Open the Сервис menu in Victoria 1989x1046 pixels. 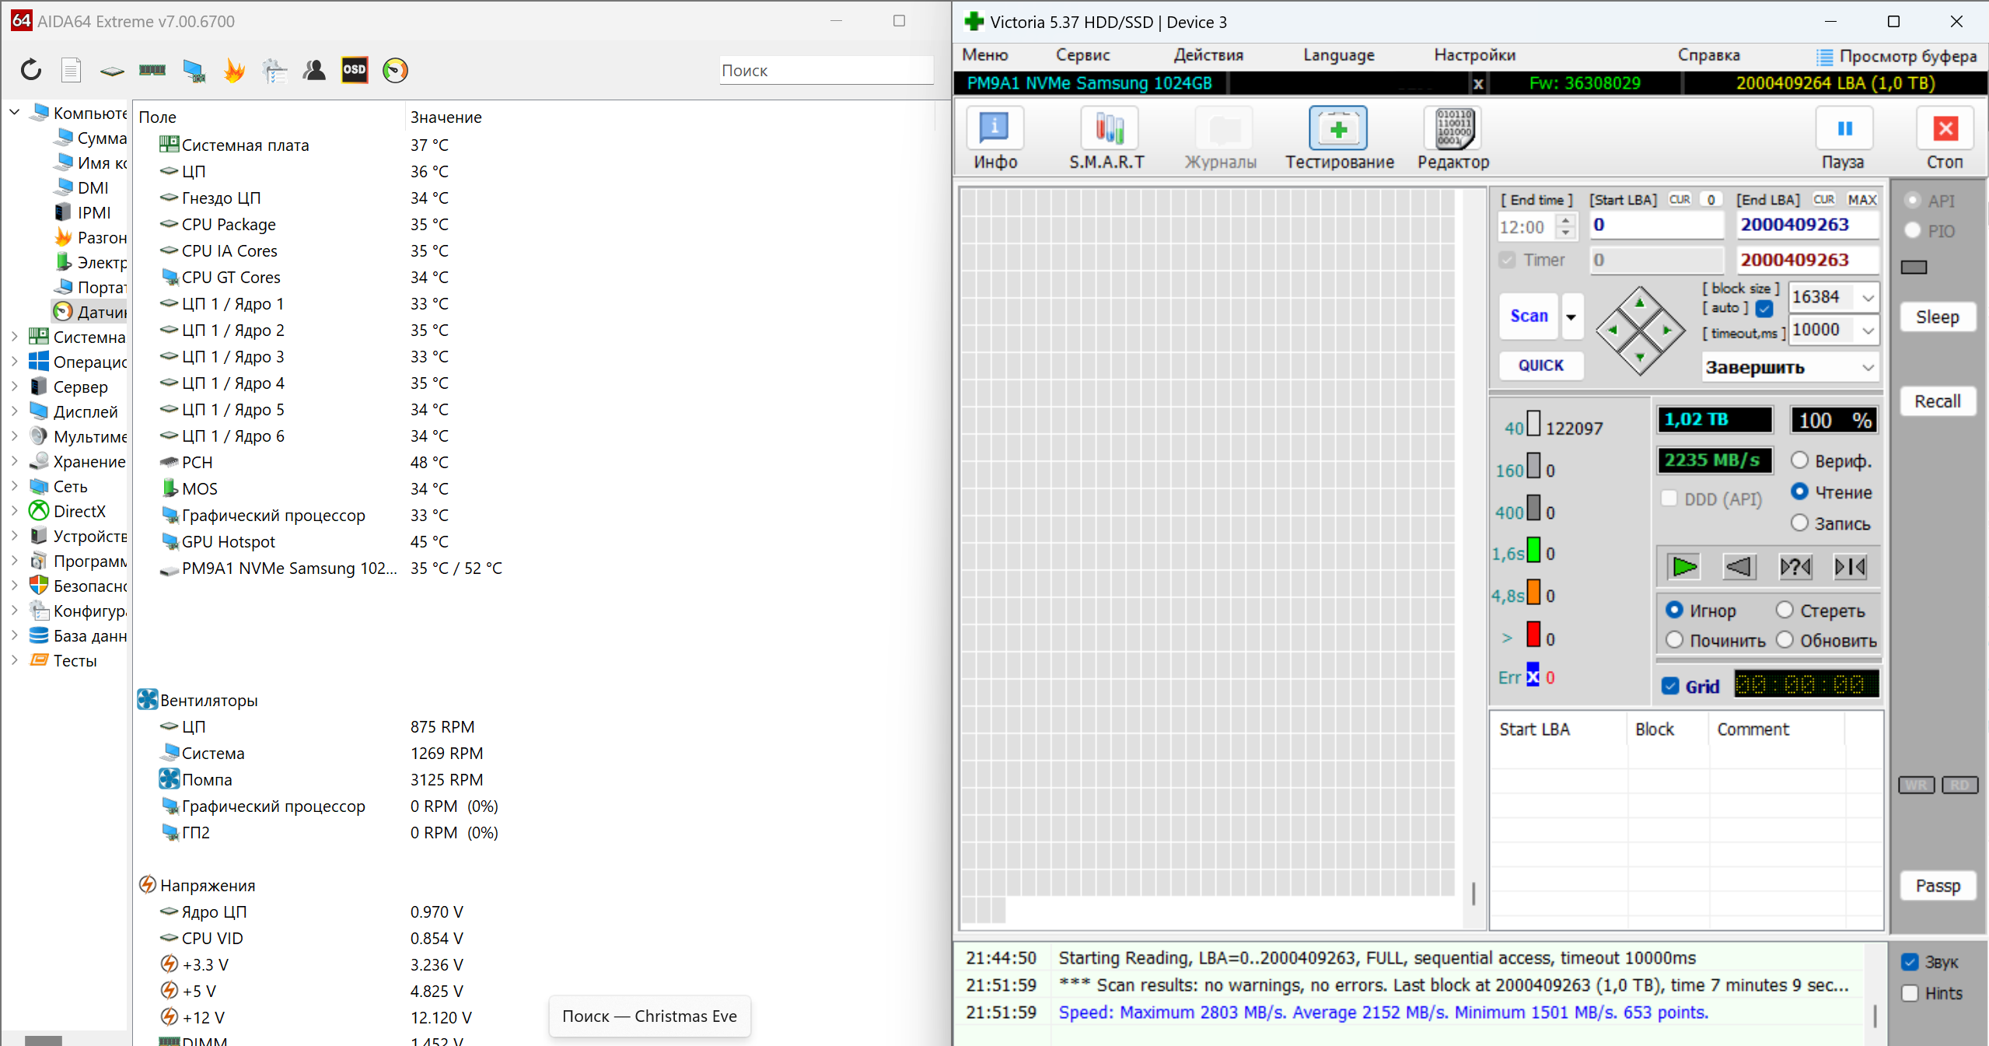click(x=1082, y=55)
